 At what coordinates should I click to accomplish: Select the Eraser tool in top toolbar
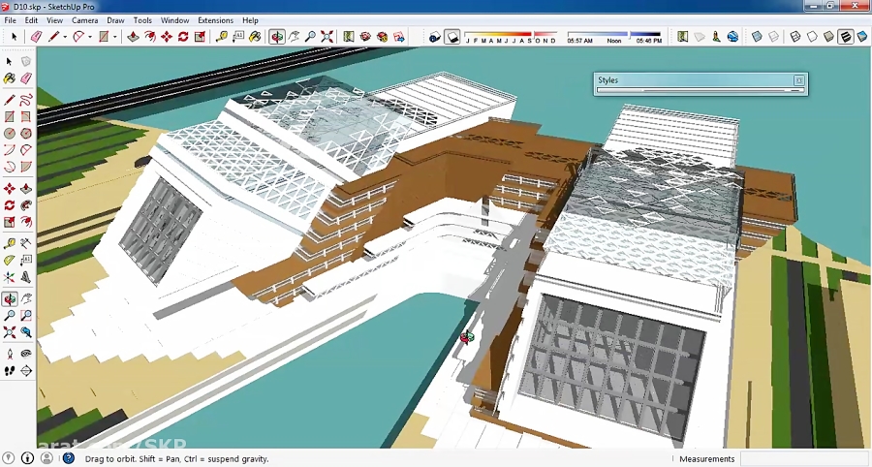tap(36, 37)
